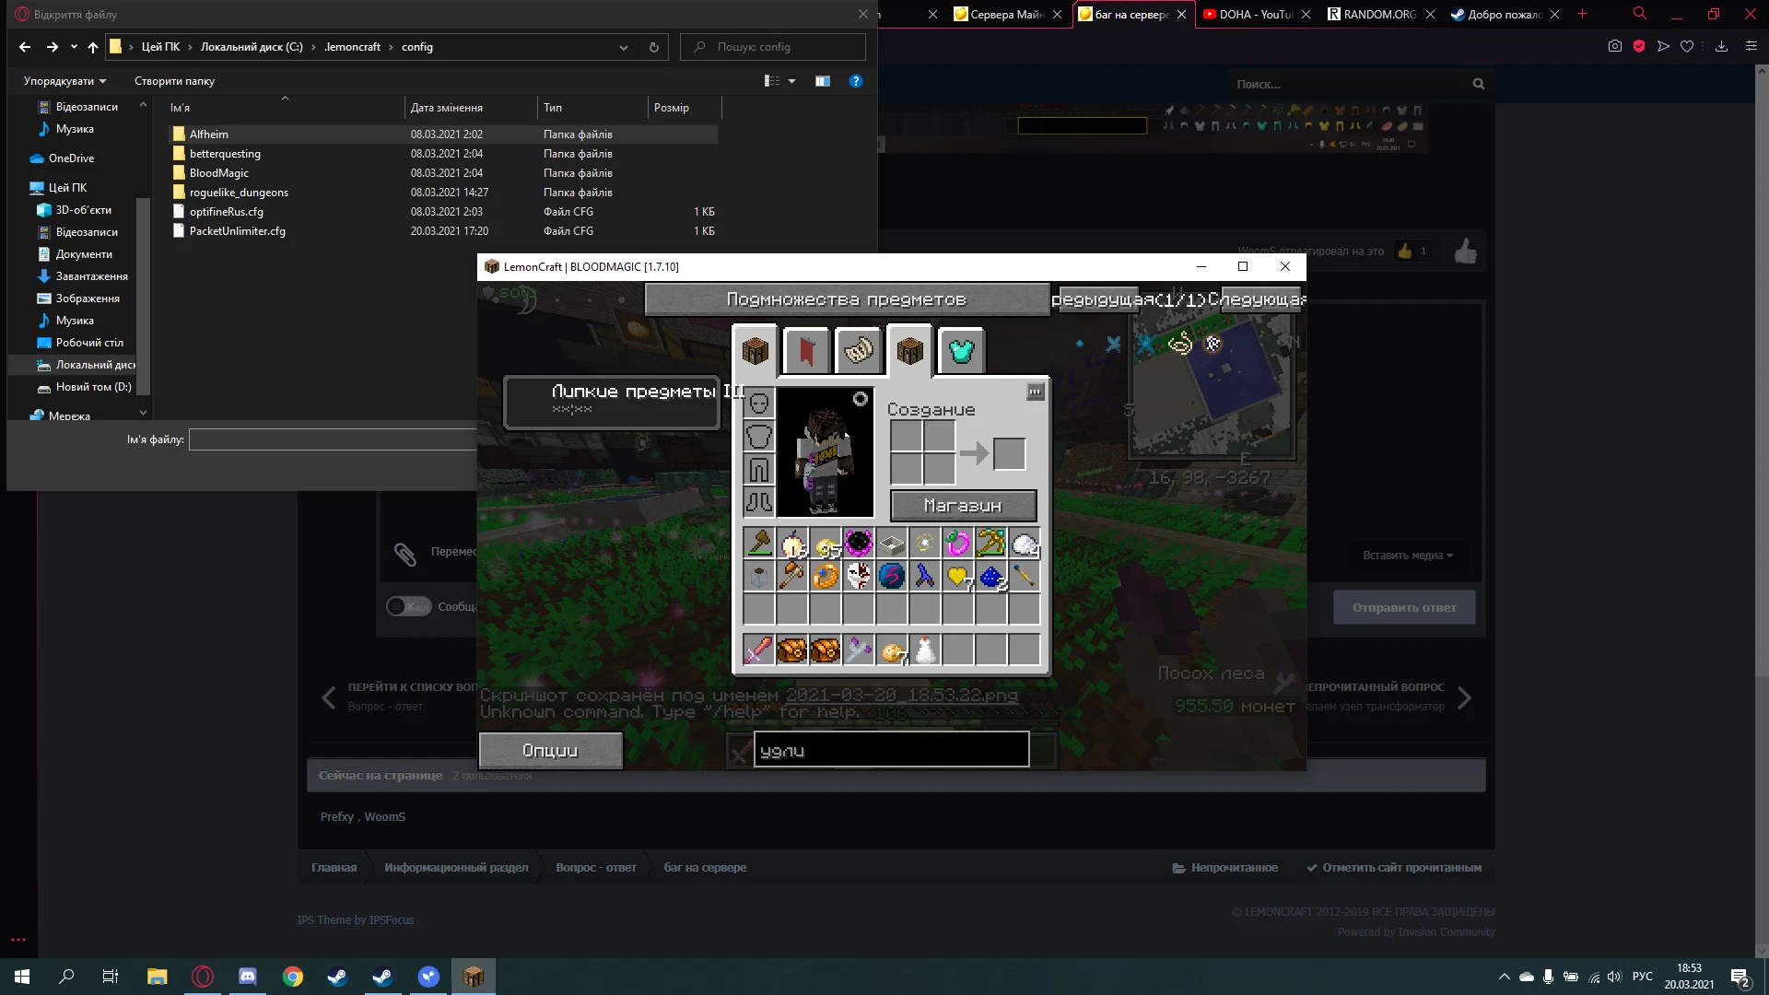The height and width of the screenshot is (995, 1769).
Task: Switch to the RANDOM.ORG browser tab
Action: 1379,14
